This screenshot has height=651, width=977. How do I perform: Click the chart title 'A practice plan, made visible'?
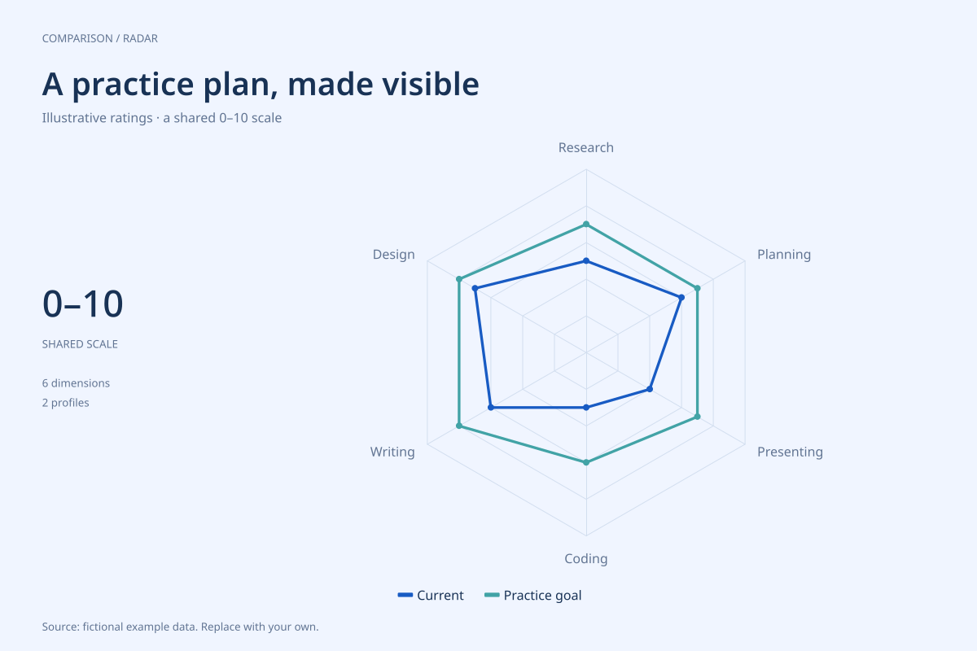pyautogui.click(x=261, y=84)
